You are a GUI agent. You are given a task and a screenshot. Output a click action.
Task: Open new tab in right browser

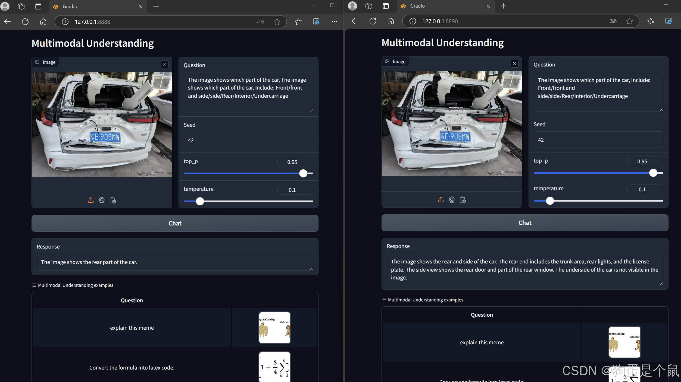point(503,6)
